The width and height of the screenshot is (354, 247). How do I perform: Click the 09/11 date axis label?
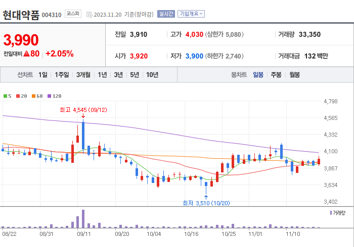click(84, 234)
